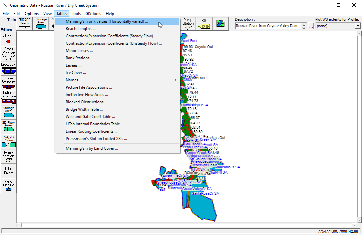362x235 pixels.
Task: Minimize the Geometric Data window
Action: [324, 5]
